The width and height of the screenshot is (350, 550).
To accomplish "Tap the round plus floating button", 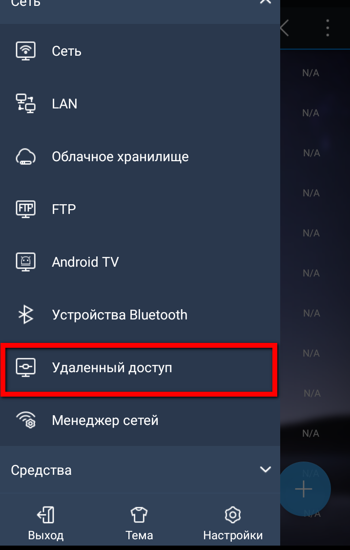I will [x=304, y=488].
